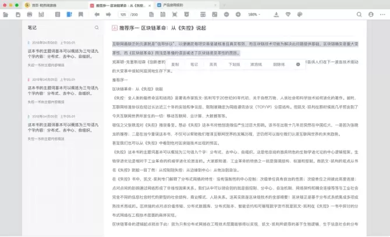This screenshot has height=237, width=390.
Task: Click the zoom out minus circle icon
Action: 226,15
